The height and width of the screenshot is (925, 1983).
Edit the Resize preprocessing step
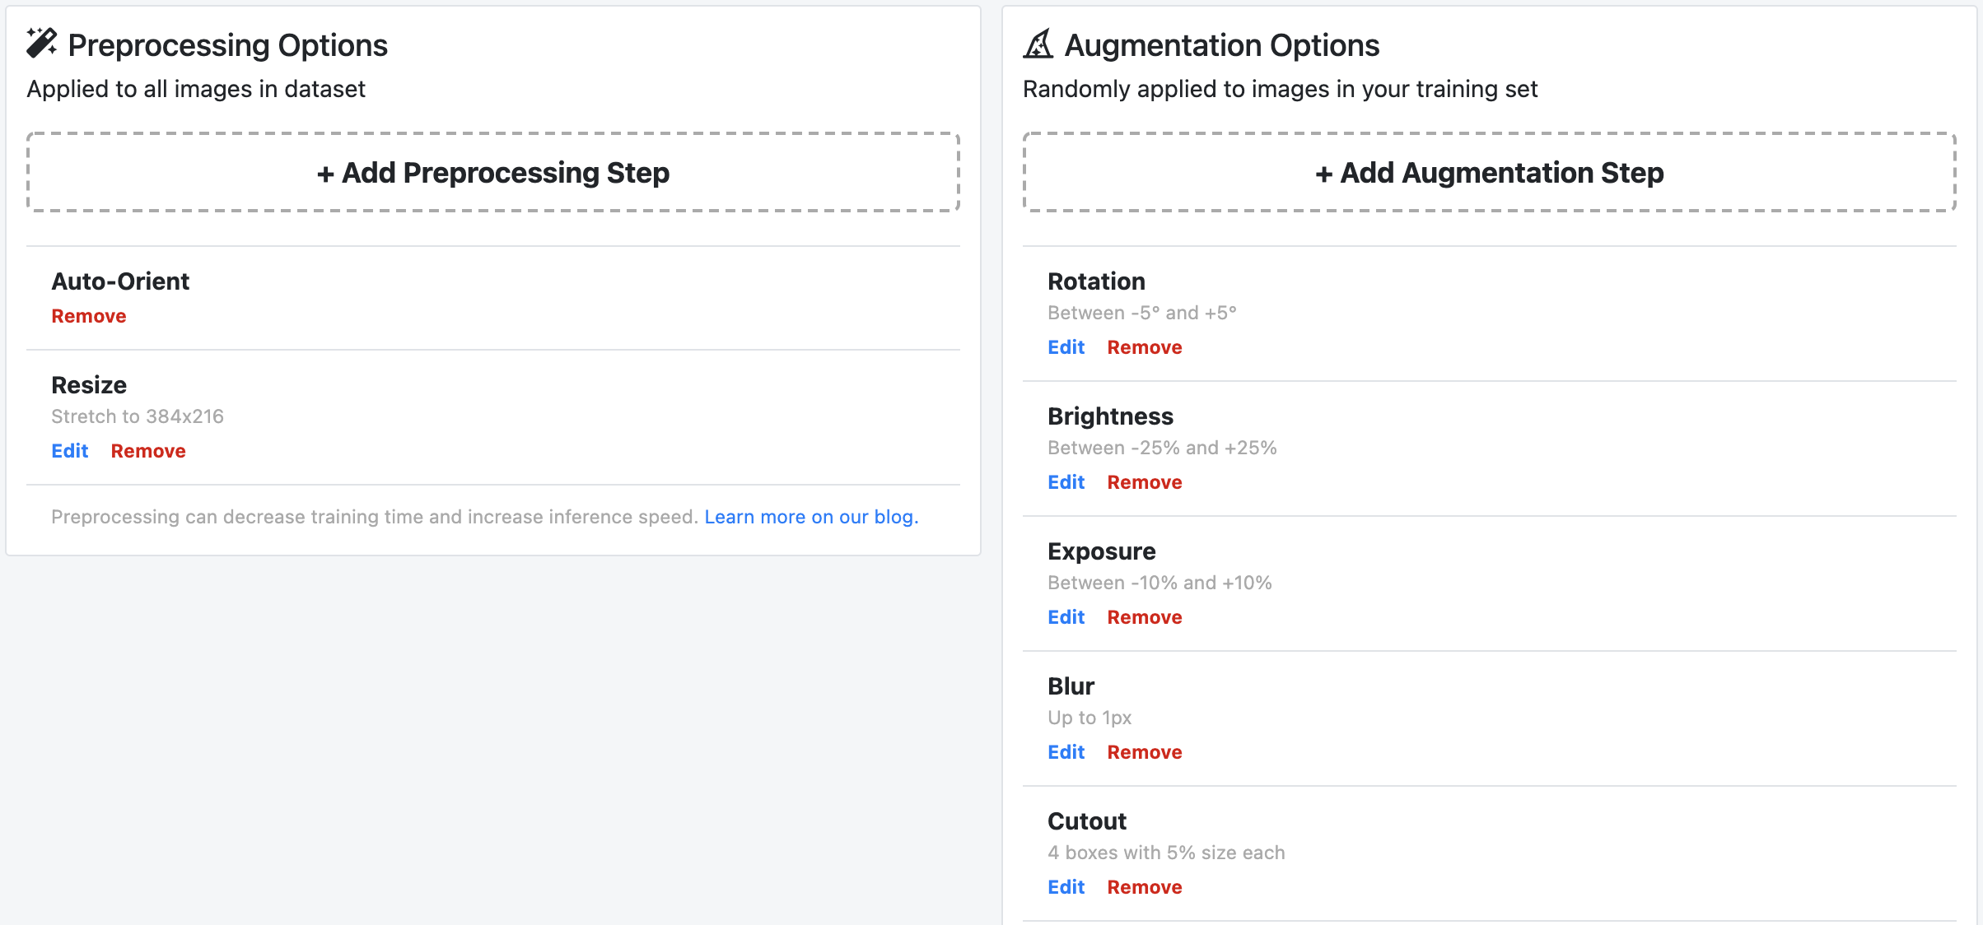(x=70, y=451)
